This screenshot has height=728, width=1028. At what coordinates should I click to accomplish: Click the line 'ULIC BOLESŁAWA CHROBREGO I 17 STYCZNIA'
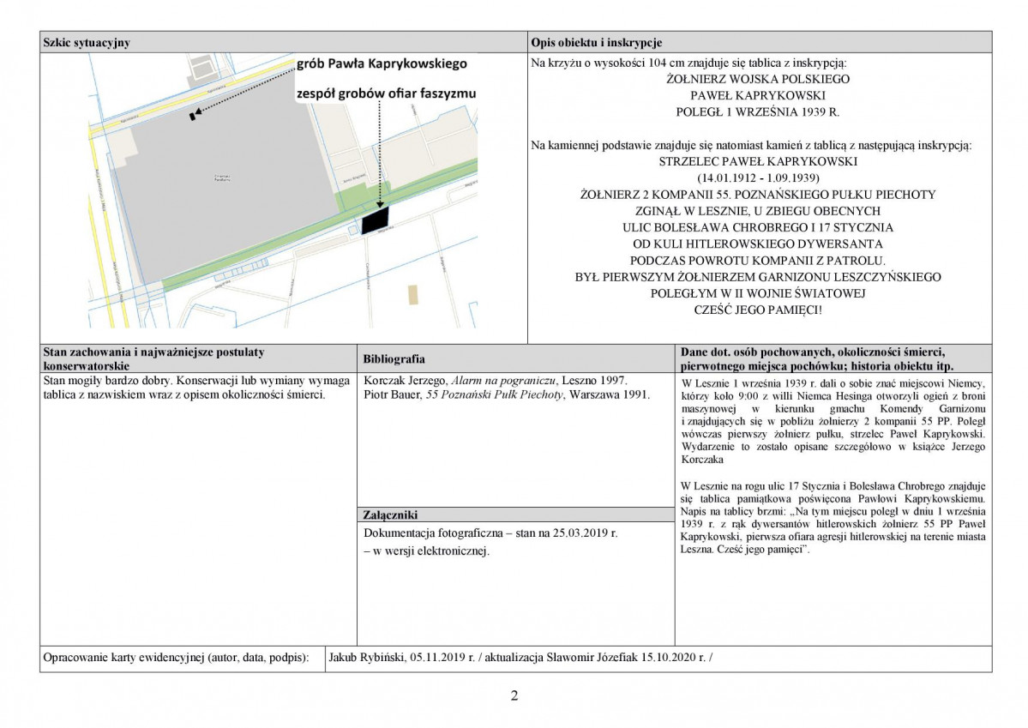757,227
